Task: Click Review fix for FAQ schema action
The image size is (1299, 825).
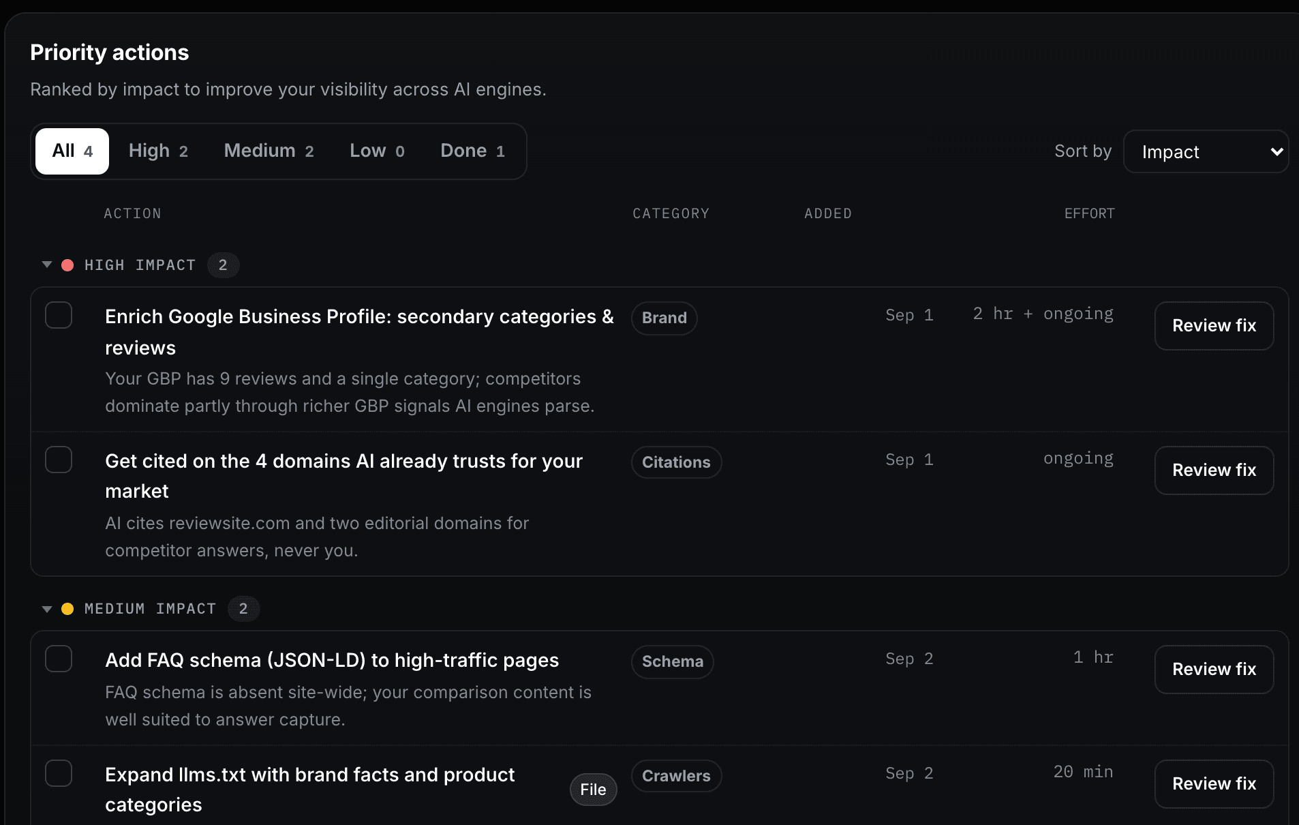Action: [x=1214, y=670]
